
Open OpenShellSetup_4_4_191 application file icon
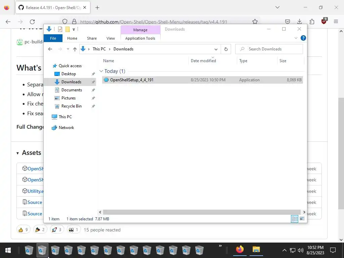tap(106, 80)
